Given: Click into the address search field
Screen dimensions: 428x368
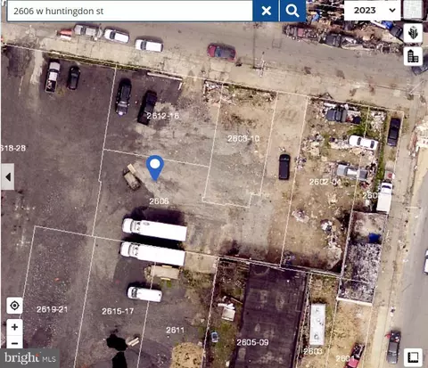Looking at the screenshot, I should pos(130,11).
